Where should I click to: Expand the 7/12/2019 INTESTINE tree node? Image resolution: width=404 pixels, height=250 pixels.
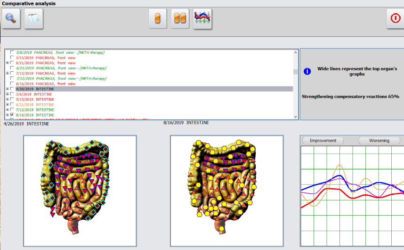[7, 110]
